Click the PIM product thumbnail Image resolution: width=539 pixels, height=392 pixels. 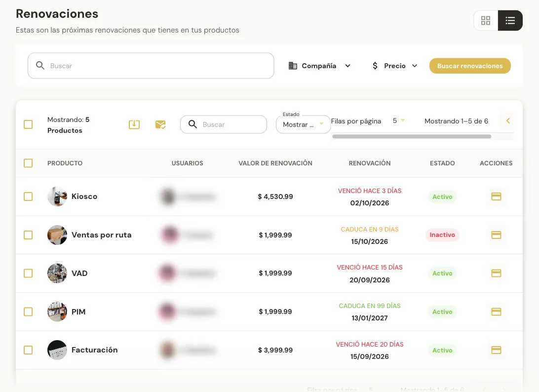57,312
